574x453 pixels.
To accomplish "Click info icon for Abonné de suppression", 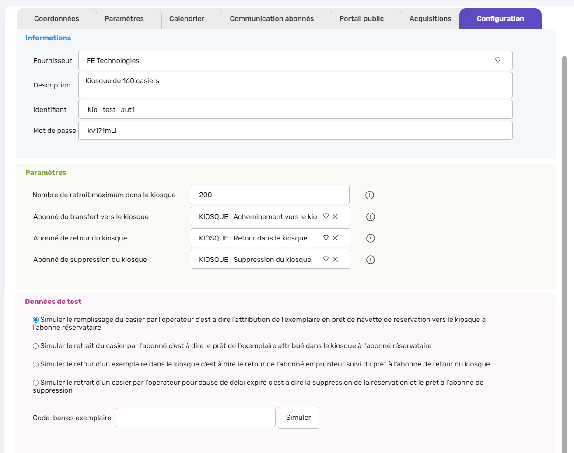I will [x=371, y=260].
